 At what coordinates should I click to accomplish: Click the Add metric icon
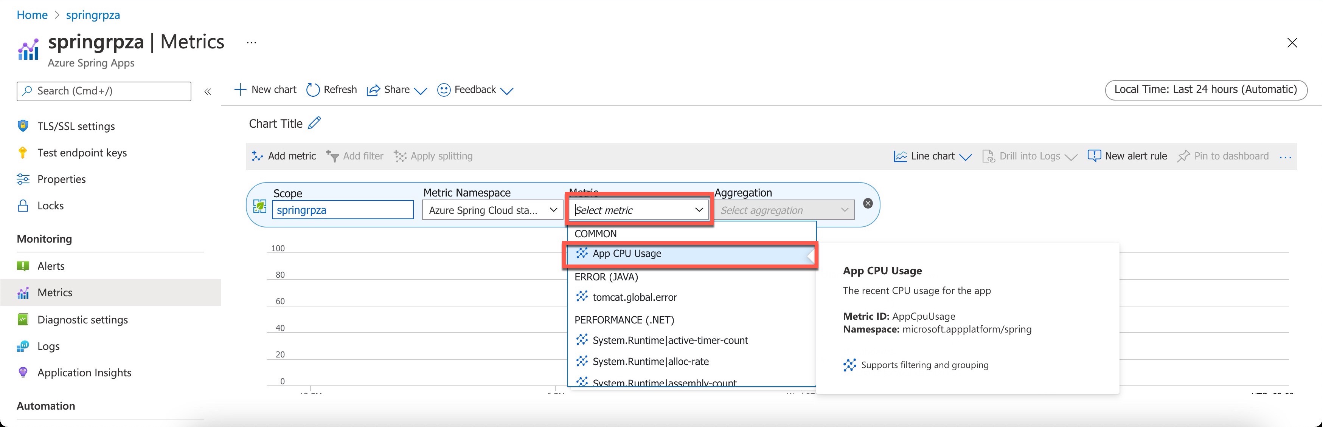pos(257,156)
